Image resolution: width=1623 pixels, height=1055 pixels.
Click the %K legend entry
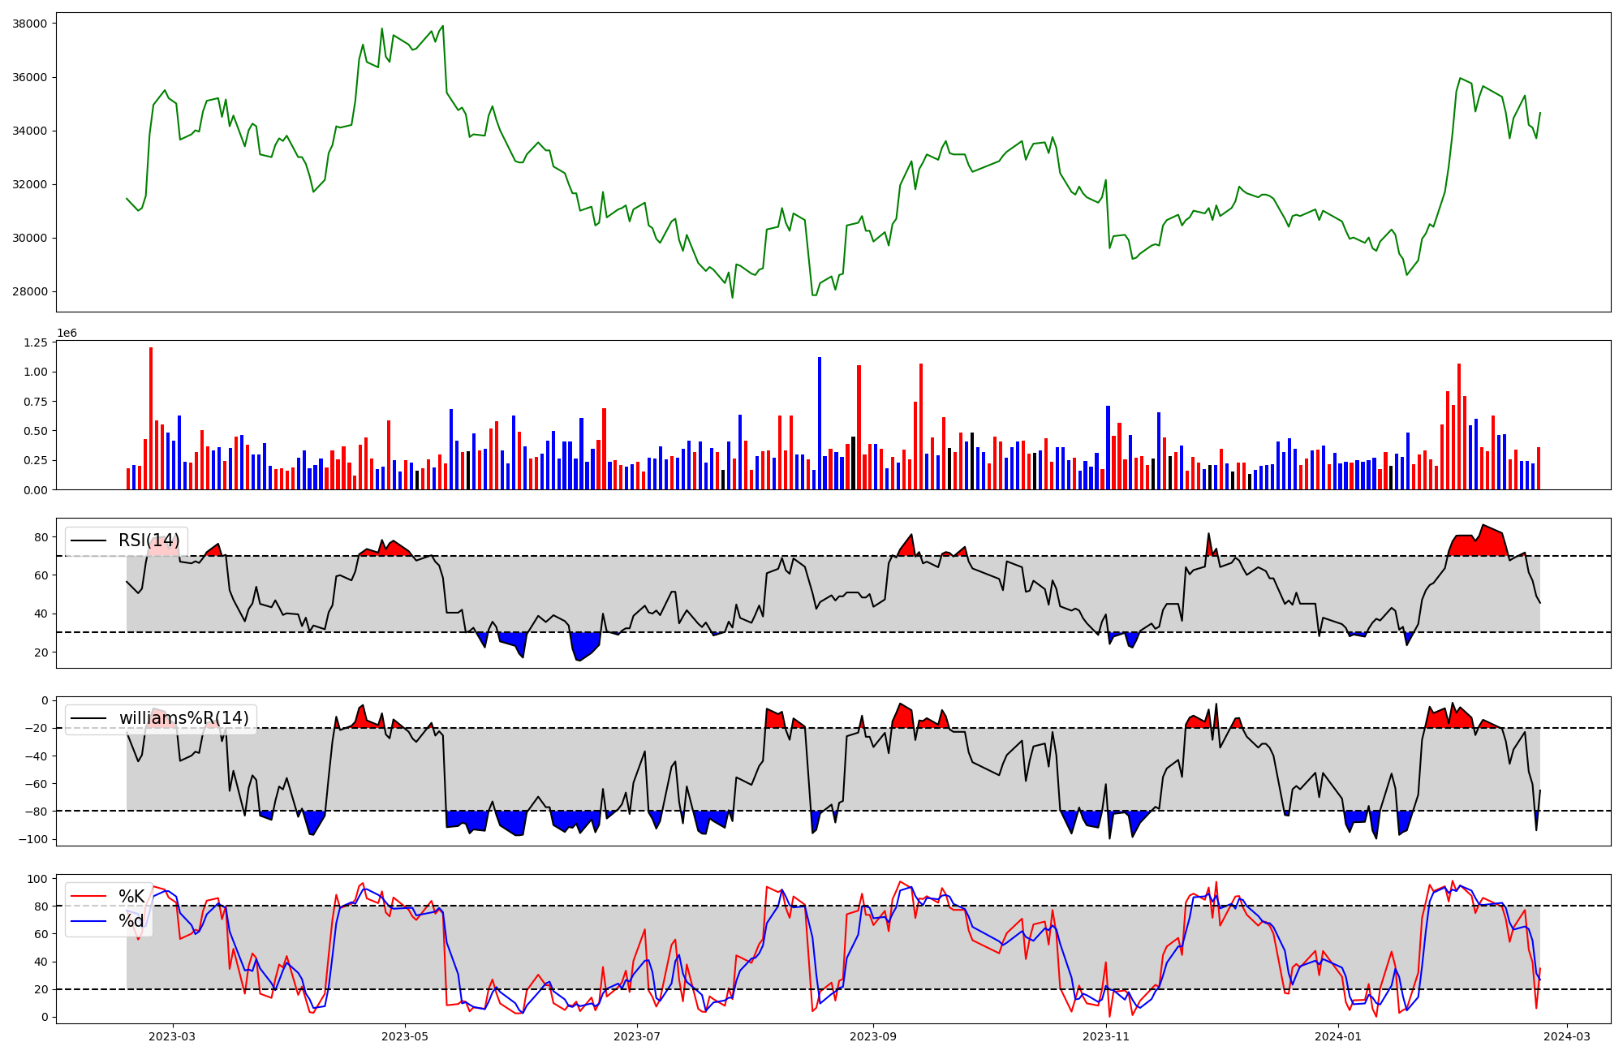(x=131, y=897)
